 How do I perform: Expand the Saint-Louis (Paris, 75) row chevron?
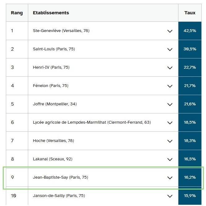(x=169, y=49)
